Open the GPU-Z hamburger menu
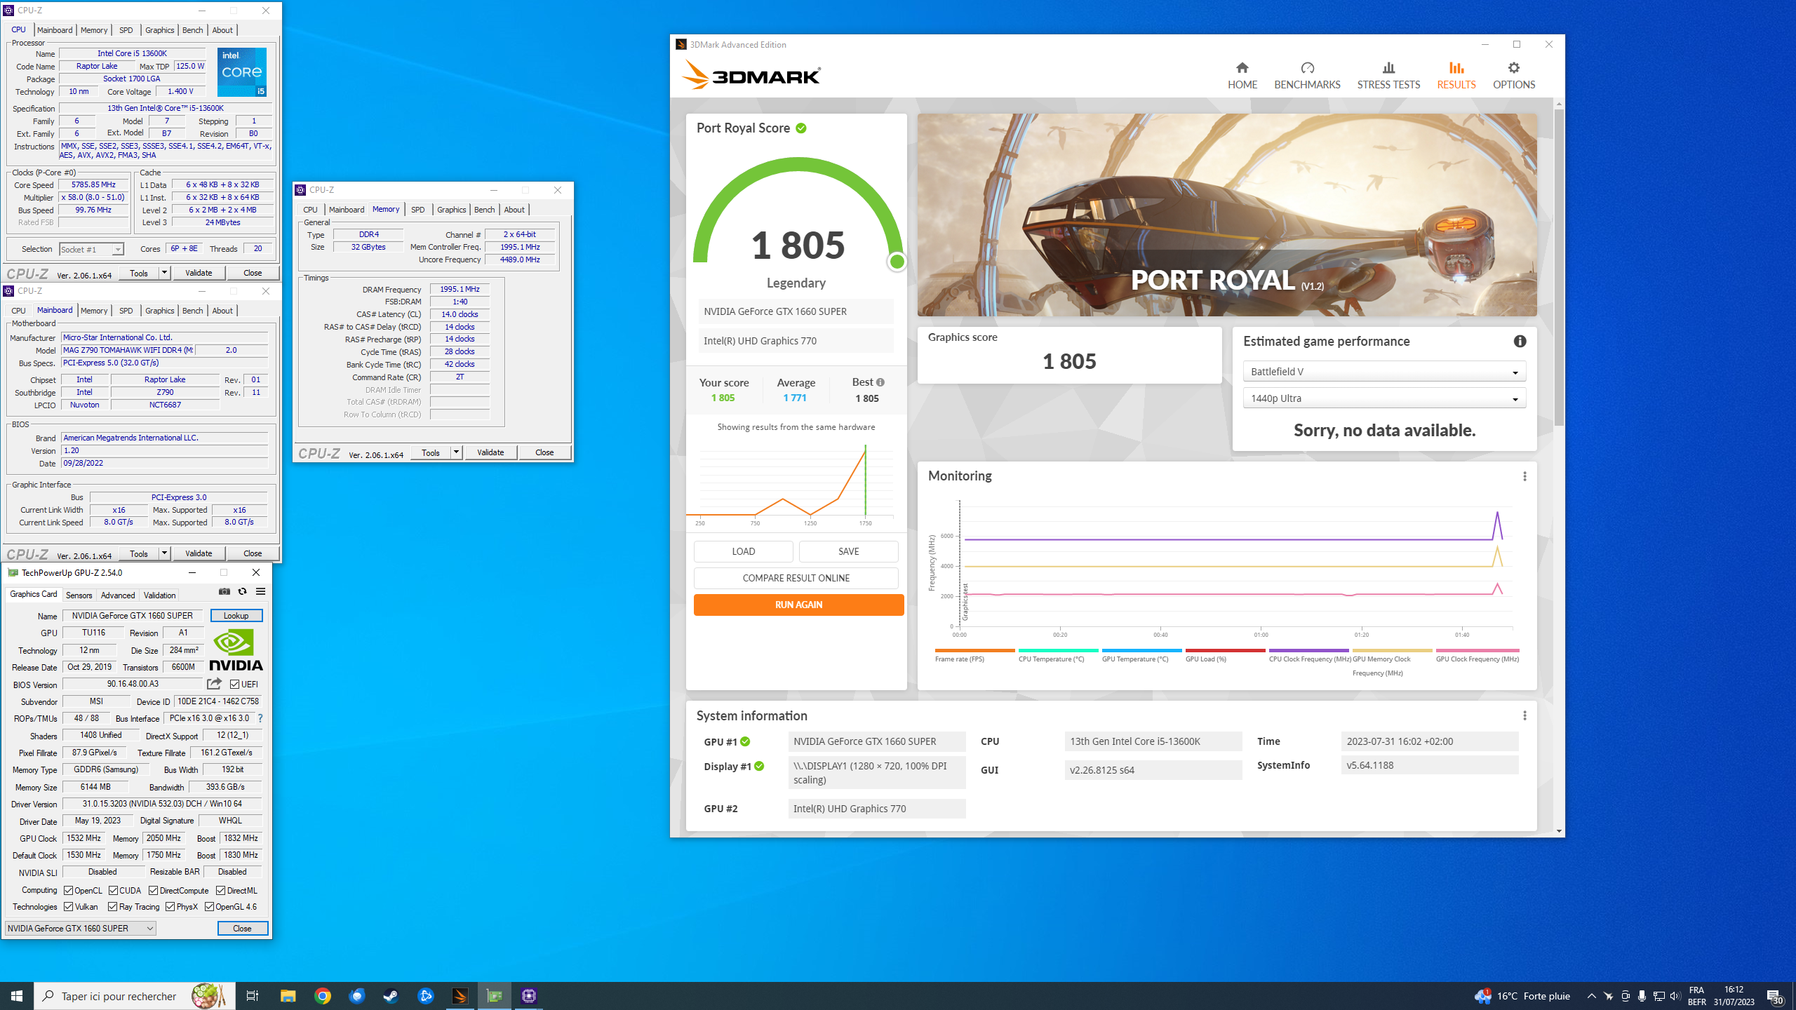The height and width of the screenshot is (1010, 1796). 260,591
